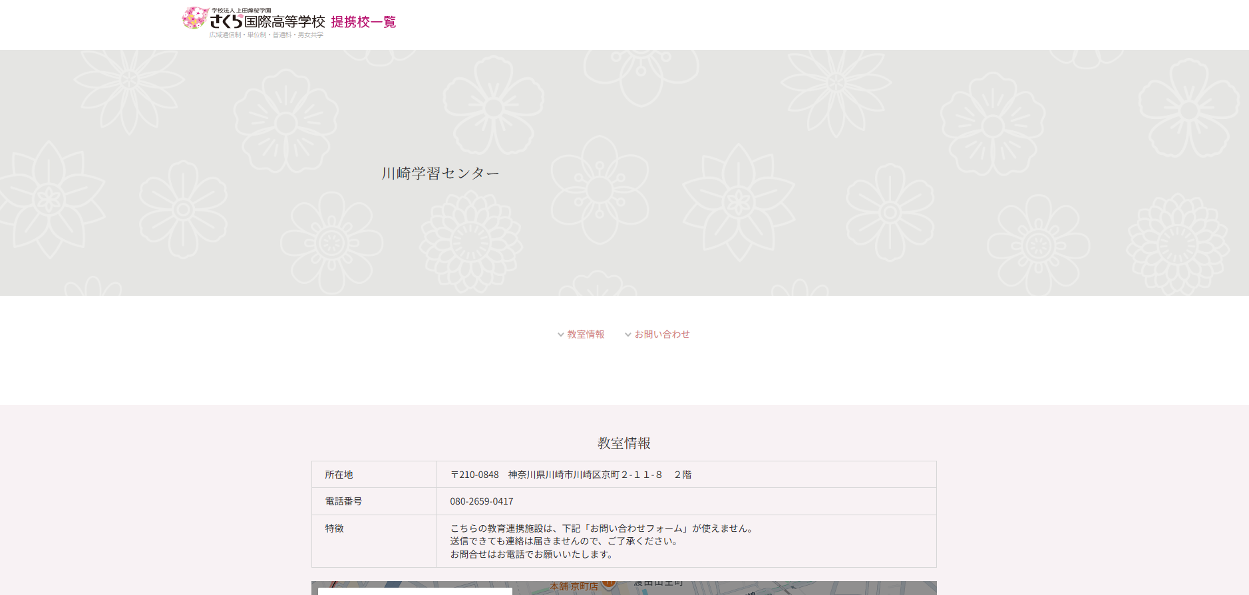This screenshot has height=595, width=1249.
Task: Click the 学校法人 上田煌桜学園 text
Action: pos(242,11)
